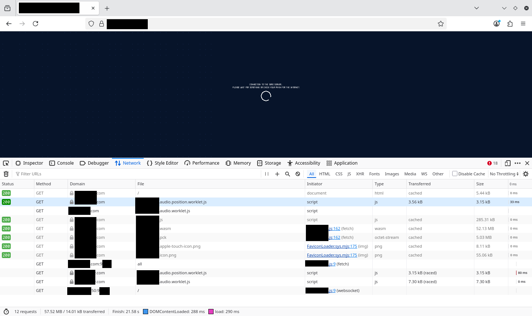This screenshot has height=316, width=532.
Task: Filter requests by XHR type
Action: pyautogui.click(x=360, y=174)
